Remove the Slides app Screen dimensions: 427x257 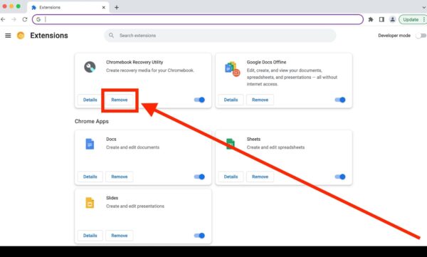[x=120, y=236]
